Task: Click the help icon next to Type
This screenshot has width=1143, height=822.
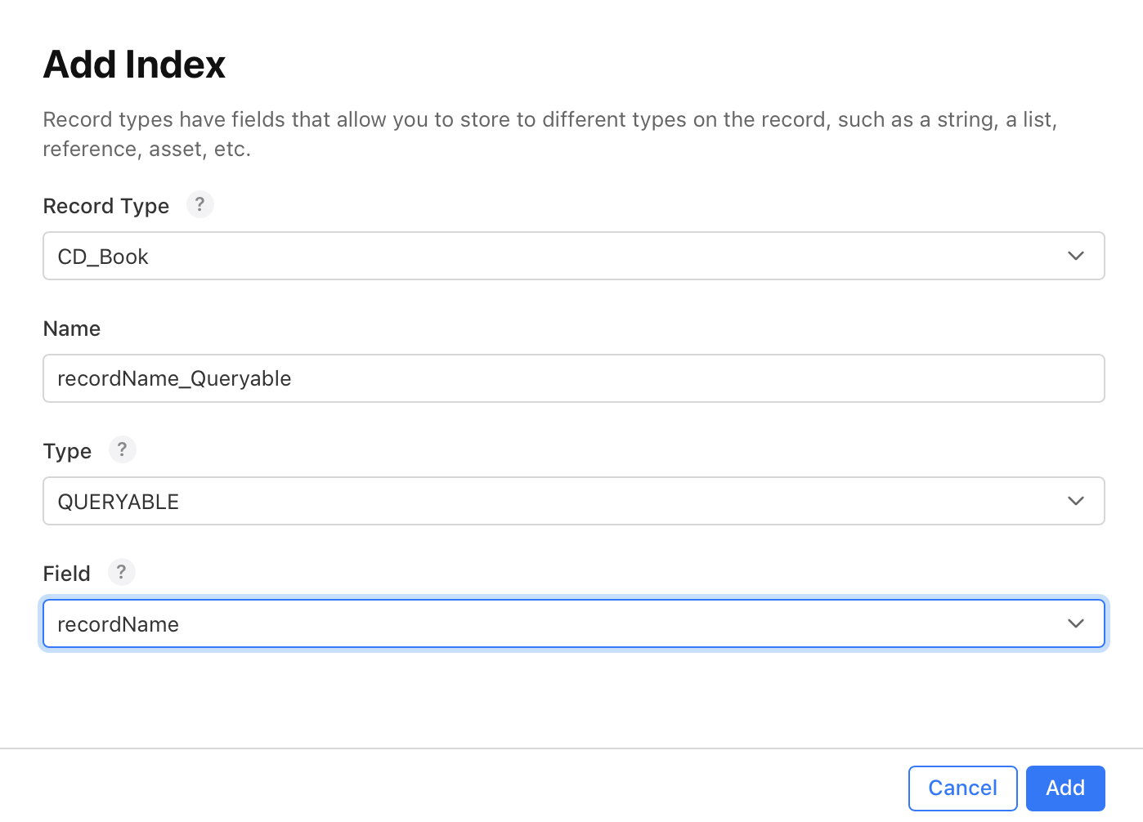Action: (x=122, y=449)
